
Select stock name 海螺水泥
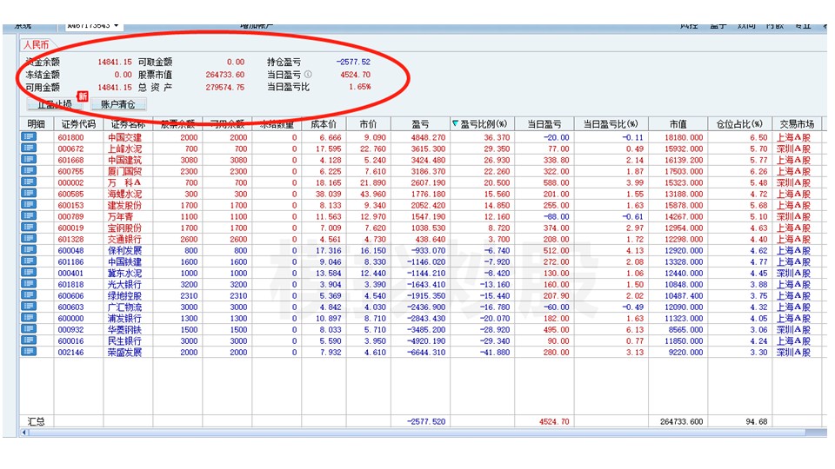124,194
